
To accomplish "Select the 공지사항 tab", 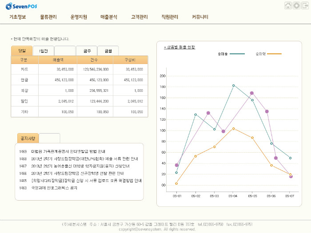I will click(x=28, y=138).
